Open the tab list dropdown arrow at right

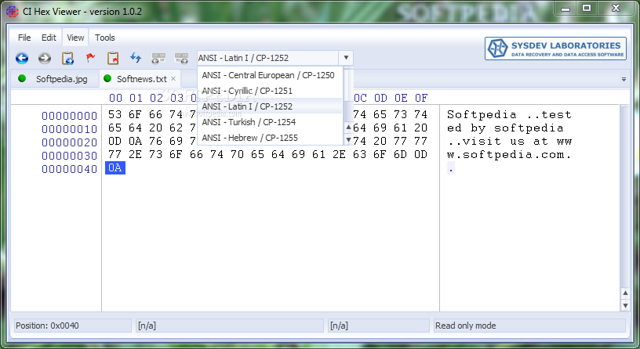click(624, 79)
